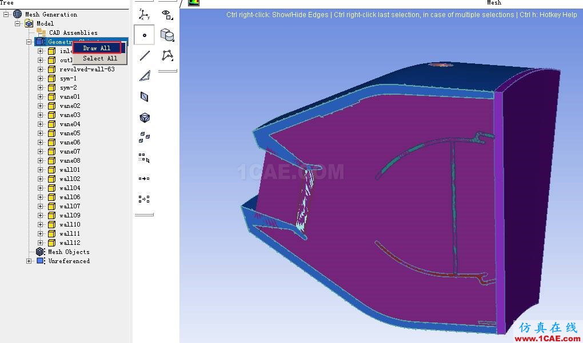This screenshot has height=343, width=583.
Task: Select wall06 in the tree
Action: click(x=70, y=197)
